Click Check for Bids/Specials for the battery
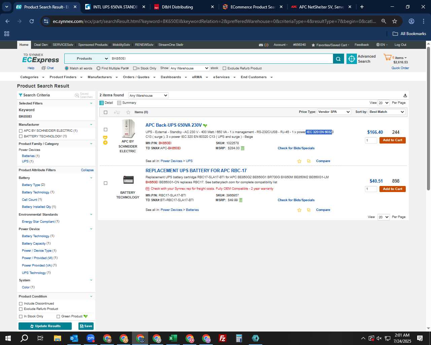This screenshot has height=345, width=431. point(296,200)
